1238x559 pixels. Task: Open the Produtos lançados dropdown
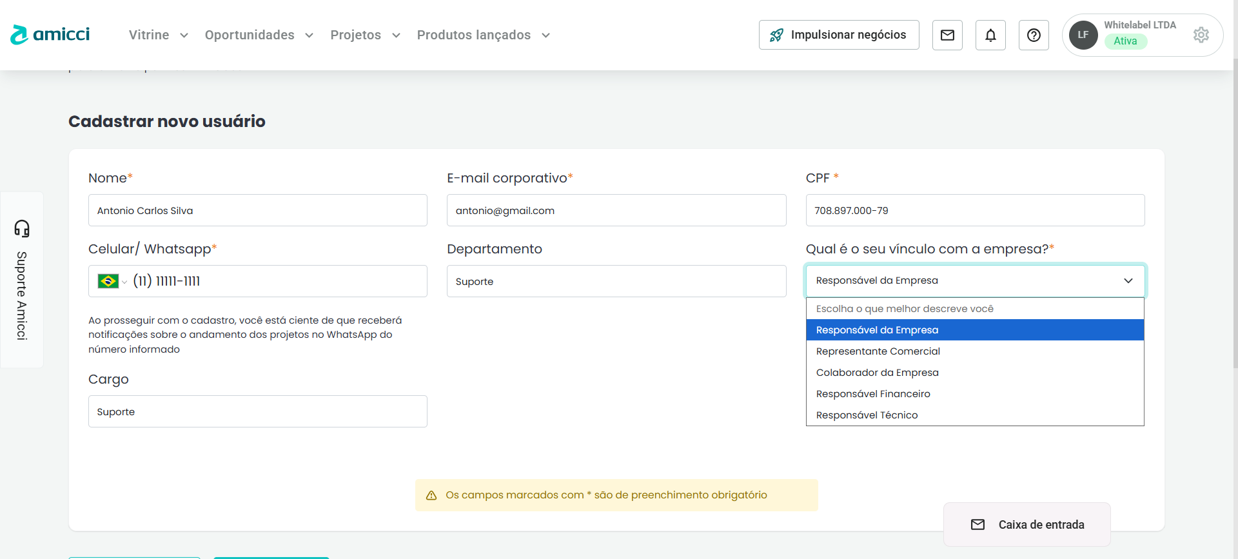click(483, 35)
